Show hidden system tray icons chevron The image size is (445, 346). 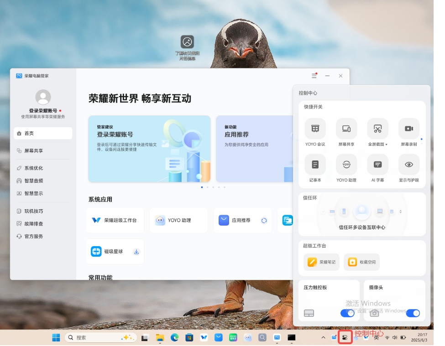click(x=323, y=338)
